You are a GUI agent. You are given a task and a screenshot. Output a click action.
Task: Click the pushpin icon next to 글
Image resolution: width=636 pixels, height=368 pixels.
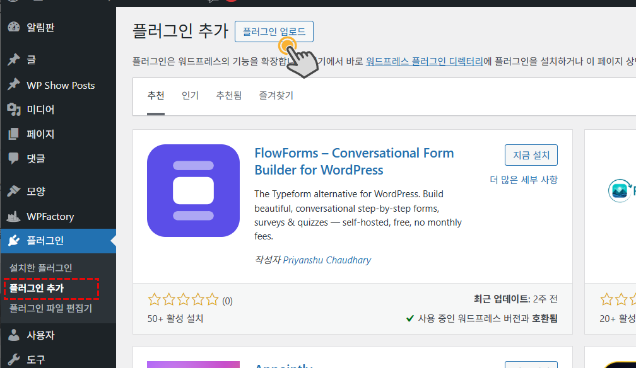tap(14, 60)
